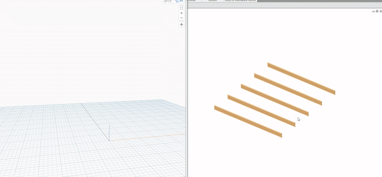Select the topmost wooden beam
The height and width of the screenshot is (177, 382).
click(x=301, y=79)
